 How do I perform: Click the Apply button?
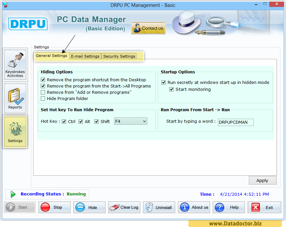[x=263, y=181]
